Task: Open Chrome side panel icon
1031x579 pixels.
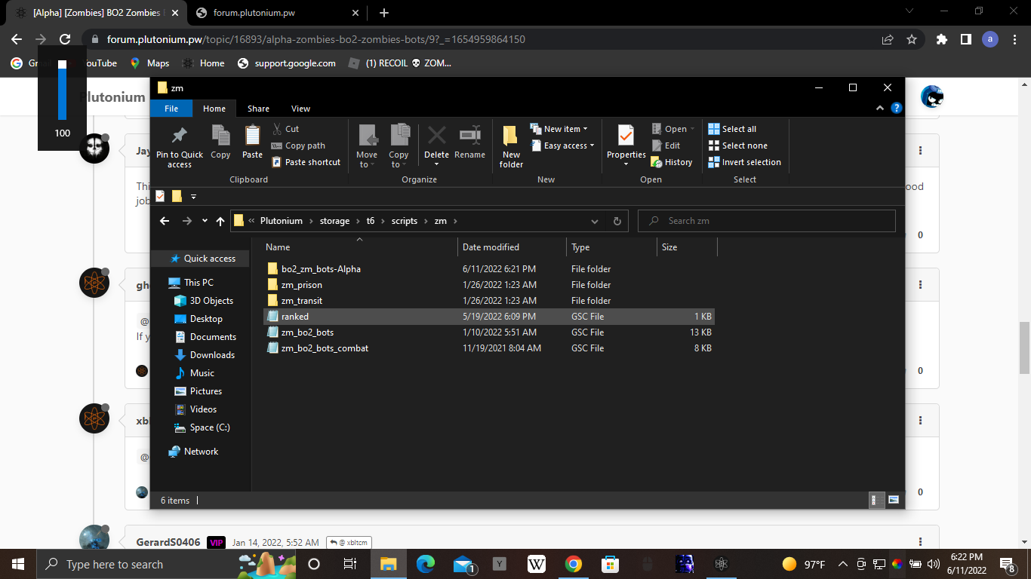Action: [965, 39]
